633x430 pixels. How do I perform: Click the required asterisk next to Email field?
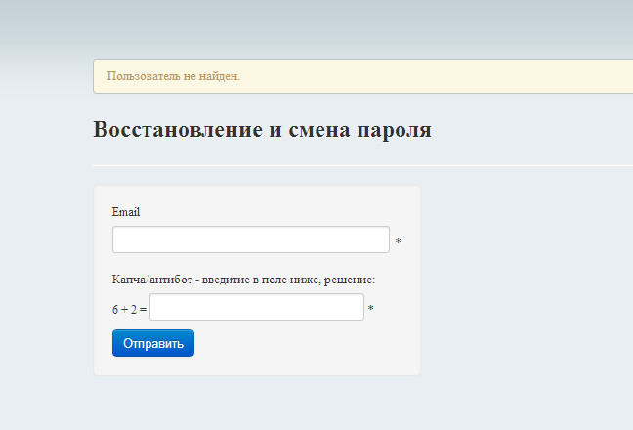click(398, 241)
